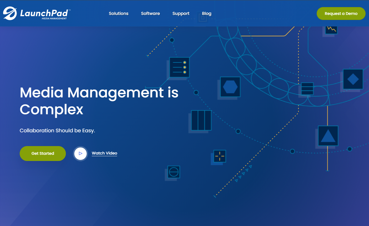Open the Software menu
Image resolution: width=369 pixels, height=226 pixels.
(x=150, y=13)
